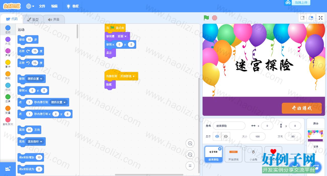The width and height of the screenshot is (327, 176).
Task: Click the 隐藏 block in script
Action: pyautogui.click(x=110, y=85)
